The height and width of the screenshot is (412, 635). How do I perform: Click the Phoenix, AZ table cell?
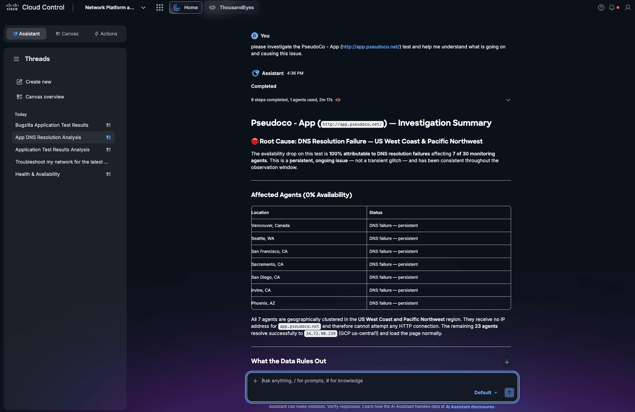pyautogui.click(x=309, y=303)
